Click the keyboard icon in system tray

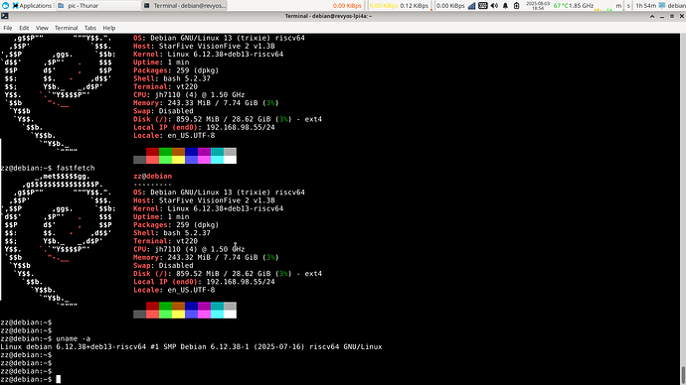click(483, 6)
